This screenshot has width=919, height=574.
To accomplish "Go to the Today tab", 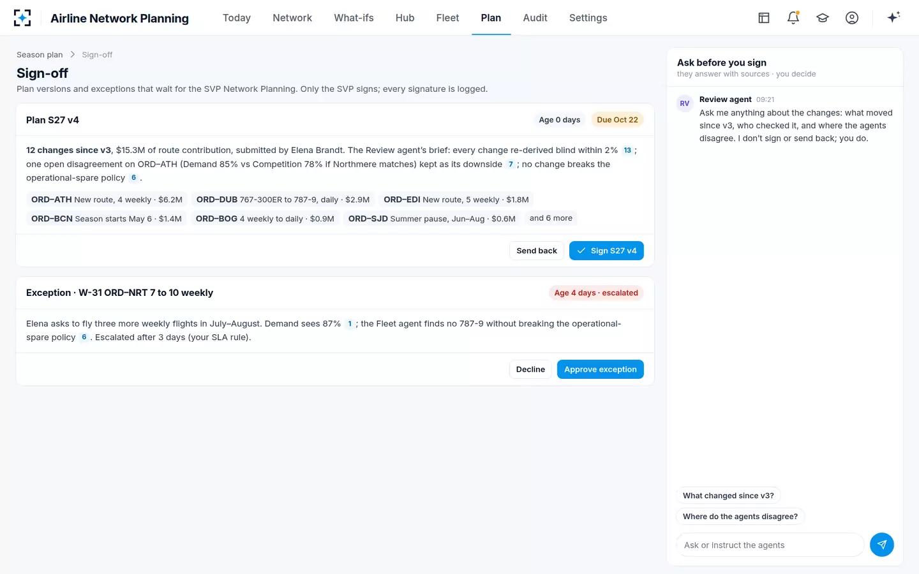I will point(237,18).
